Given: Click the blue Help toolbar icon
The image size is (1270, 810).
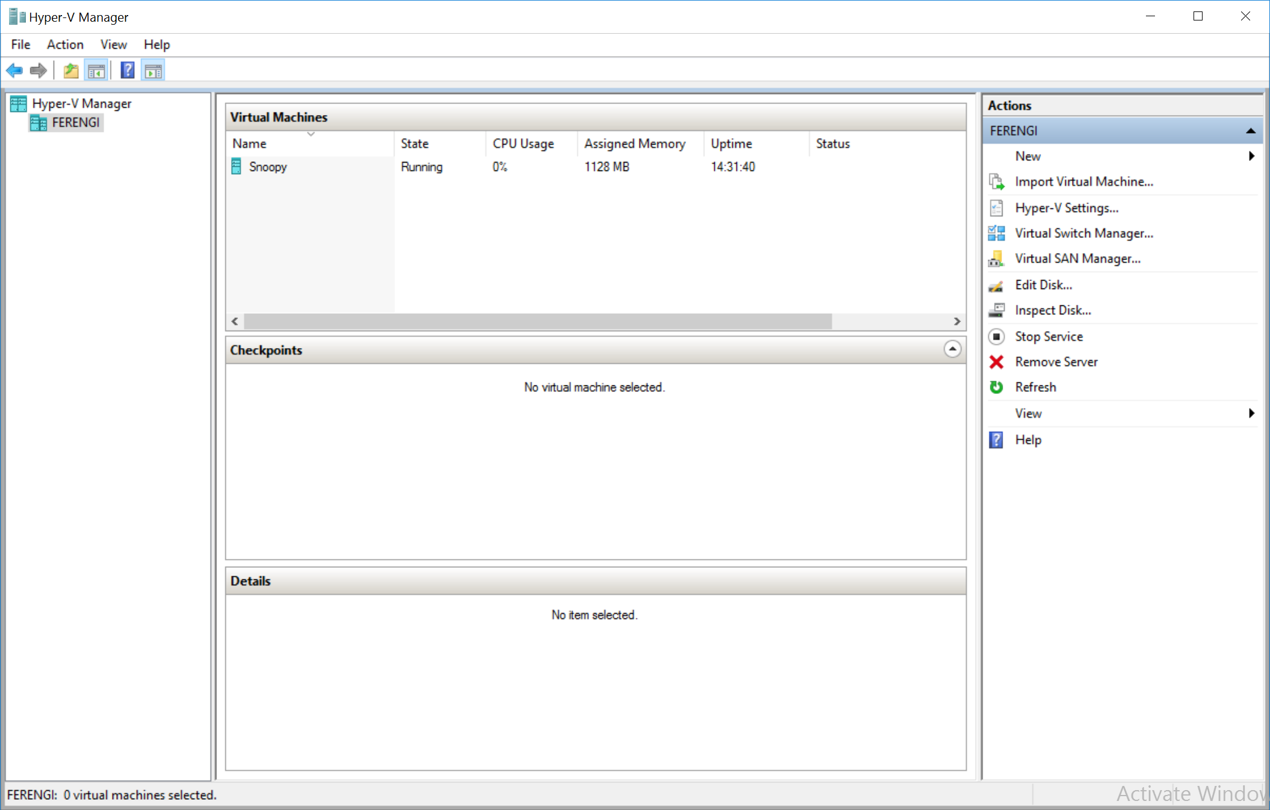Looking at the screenshot, I should click(x=128, y=70).
